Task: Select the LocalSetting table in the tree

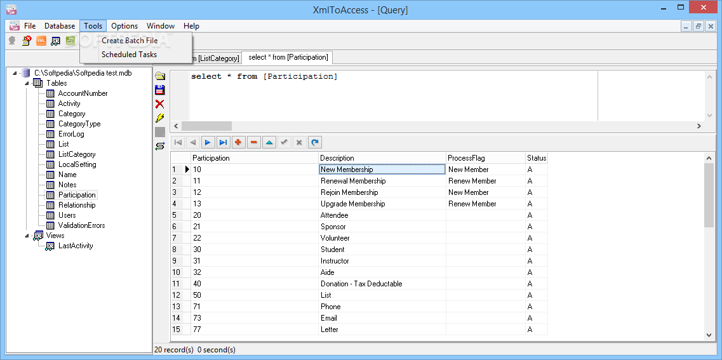Action: (x=77, y=164)
